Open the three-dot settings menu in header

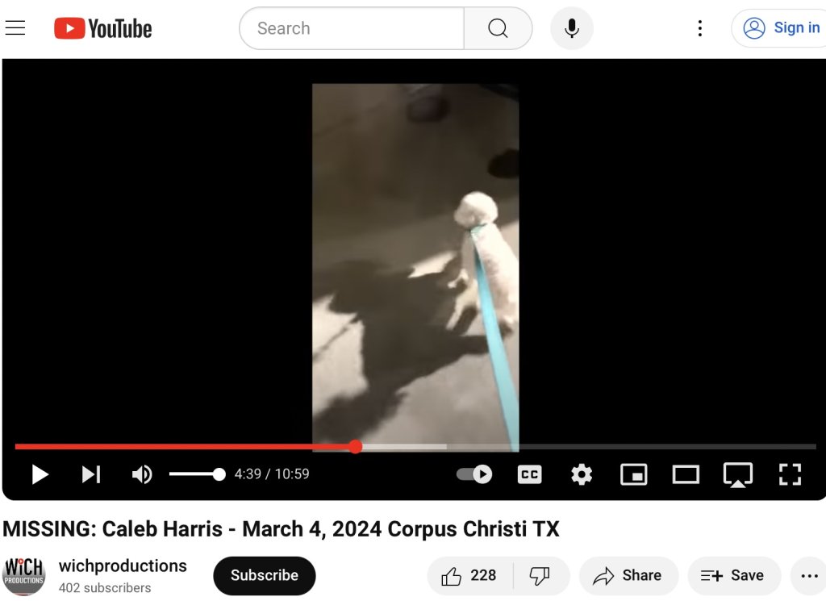699,28
